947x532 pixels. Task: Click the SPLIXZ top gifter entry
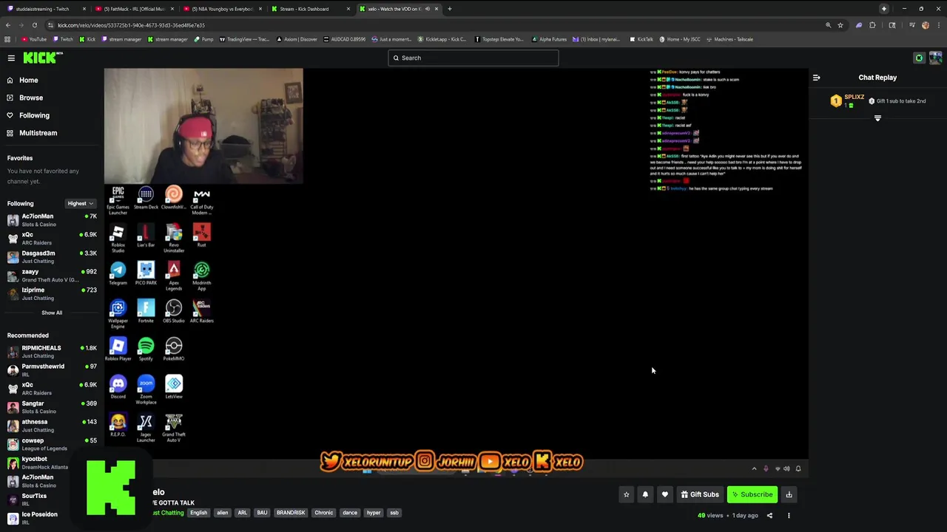(x=848, y=101)
